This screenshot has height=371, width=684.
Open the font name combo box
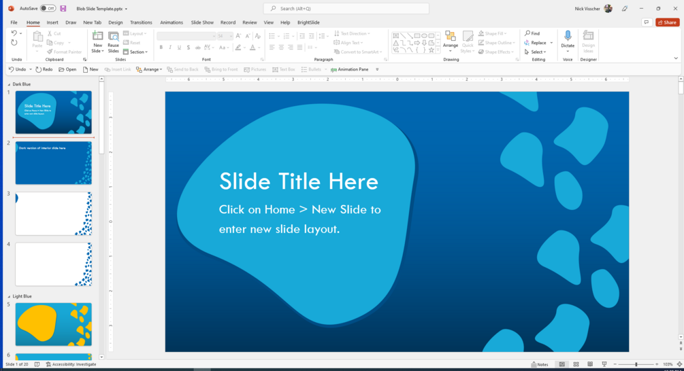click(x=186, y=36)
